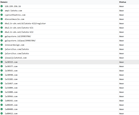The image size is (139, 115).
Task: Click the check icon beside la38966.com
Action: coord(2,96)
